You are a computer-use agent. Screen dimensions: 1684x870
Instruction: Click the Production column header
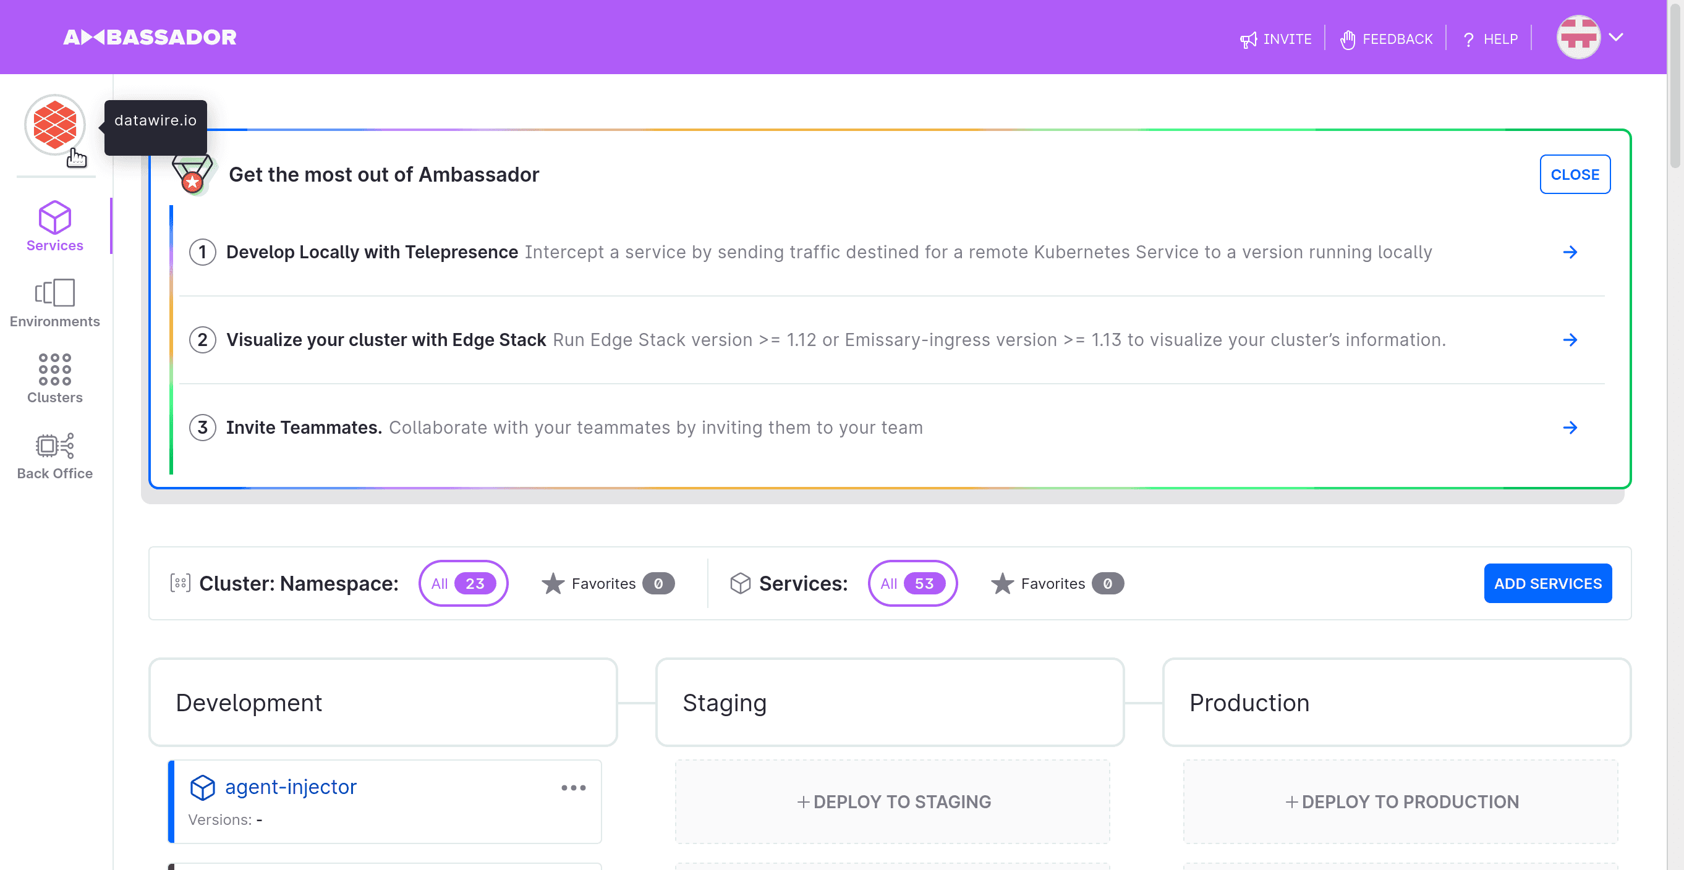tap(1397, 702)
